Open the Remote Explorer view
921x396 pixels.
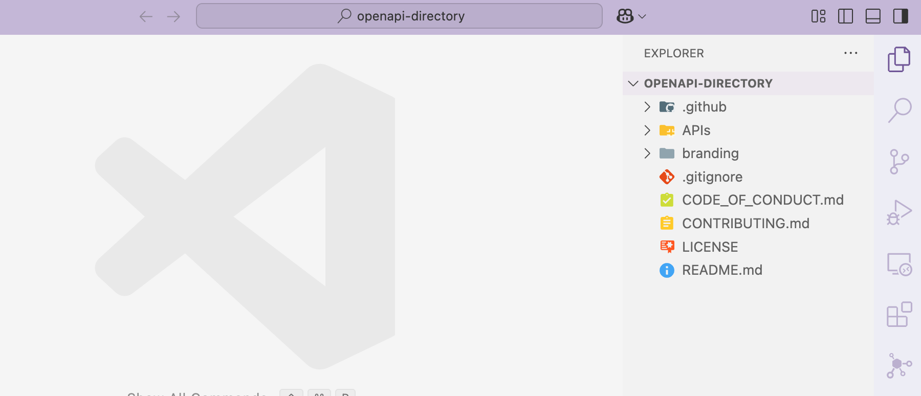tap(899, 264)
